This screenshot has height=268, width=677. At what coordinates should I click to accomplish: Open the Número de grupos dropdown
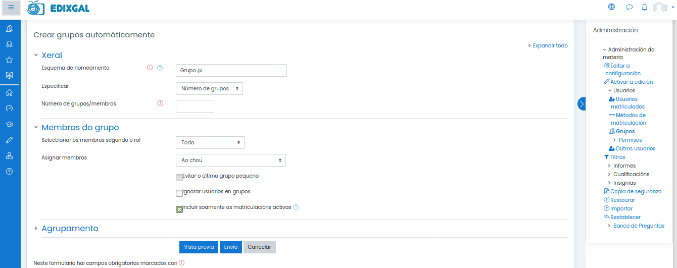click(209, 89)
